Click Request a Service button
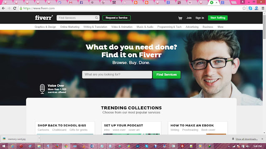Image resolution: width=266 pixels, height=149 pixels. click(116, 18)
